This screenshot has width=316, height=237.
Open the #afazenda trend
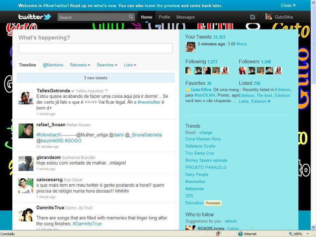pos(195,189)
